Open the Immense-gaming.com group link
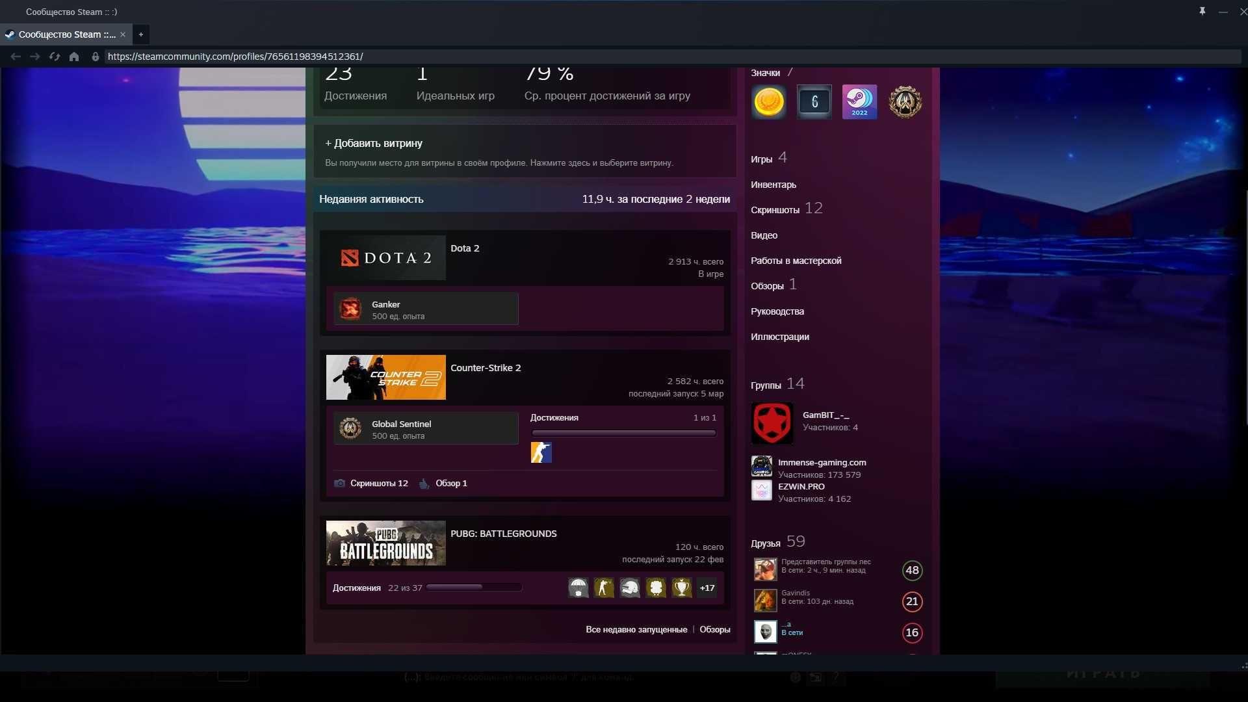Viewport: 1248px width, 702px height. [822, 462]
